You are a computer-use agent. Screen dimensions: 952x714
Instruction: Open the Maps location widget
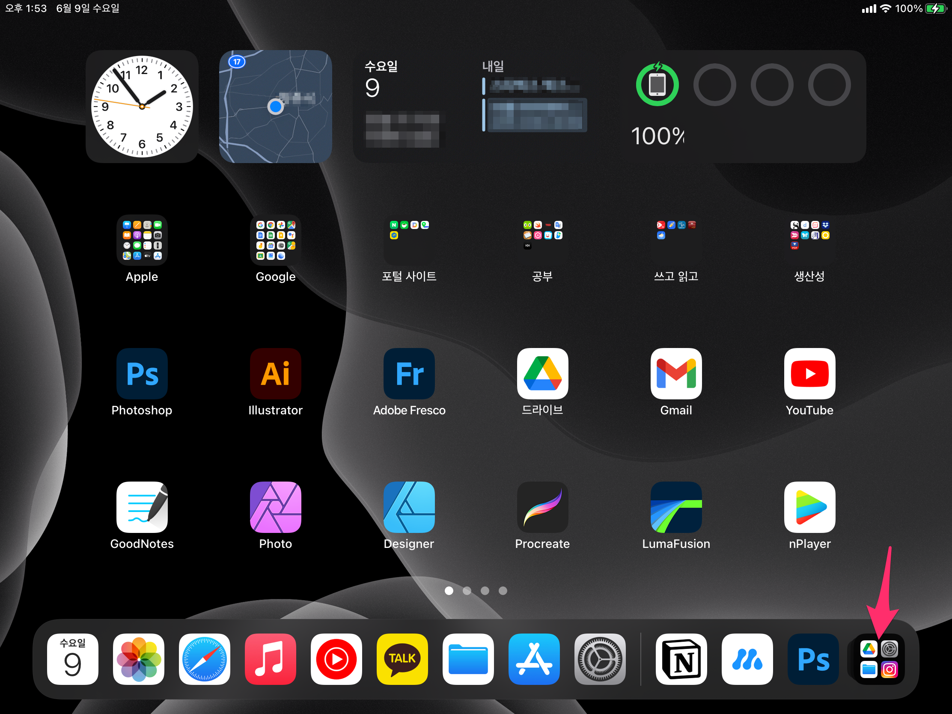[x=275, y=106]
